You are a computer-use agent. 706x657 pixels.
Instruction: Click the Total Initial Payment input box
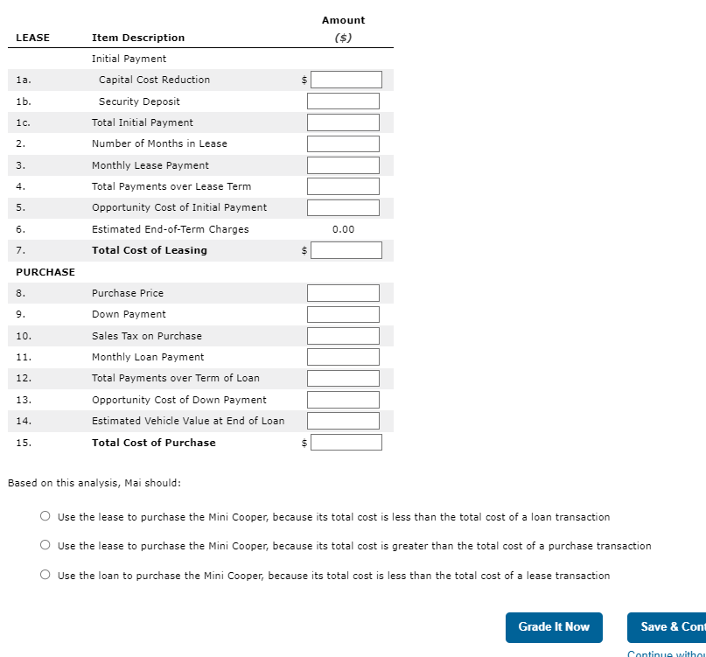click(x=343, y=122)
